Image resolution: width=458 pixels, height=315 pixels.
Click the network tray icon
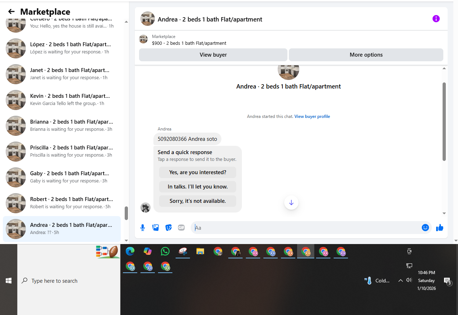409,266
